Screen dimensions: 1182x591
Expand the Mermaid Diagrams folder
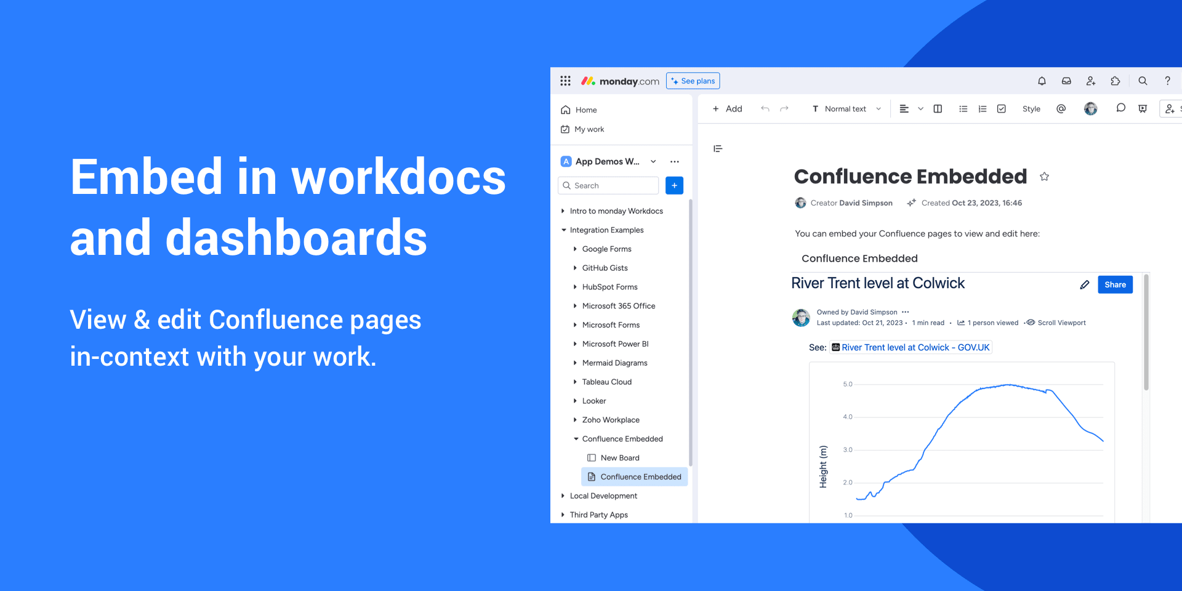tap(575, 363)
